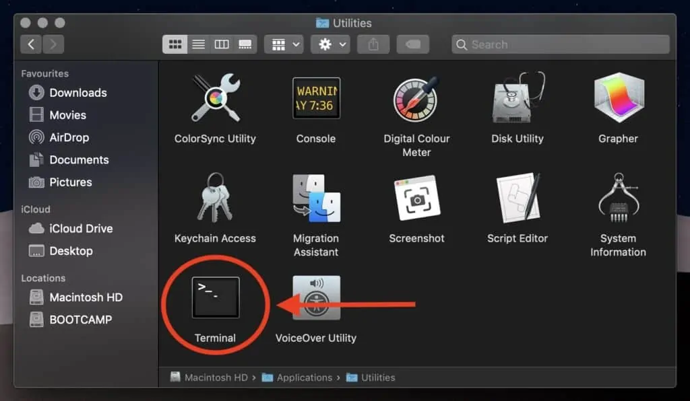Open the VoiceOver Utility icon
Viewport: 690px width, 401px height.
click(317, 297)
